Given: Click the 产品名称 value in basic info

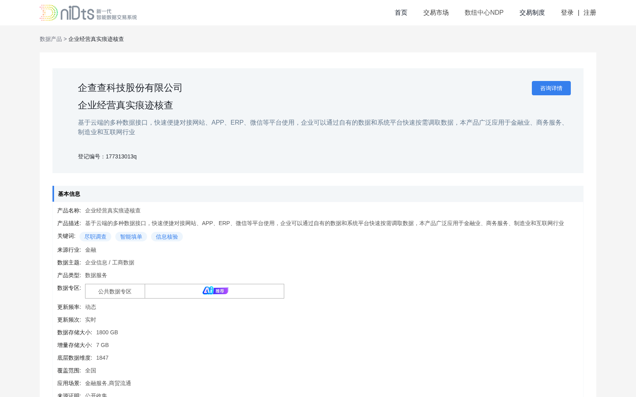Looking at the screenshot, I should [x=113, y=210].
